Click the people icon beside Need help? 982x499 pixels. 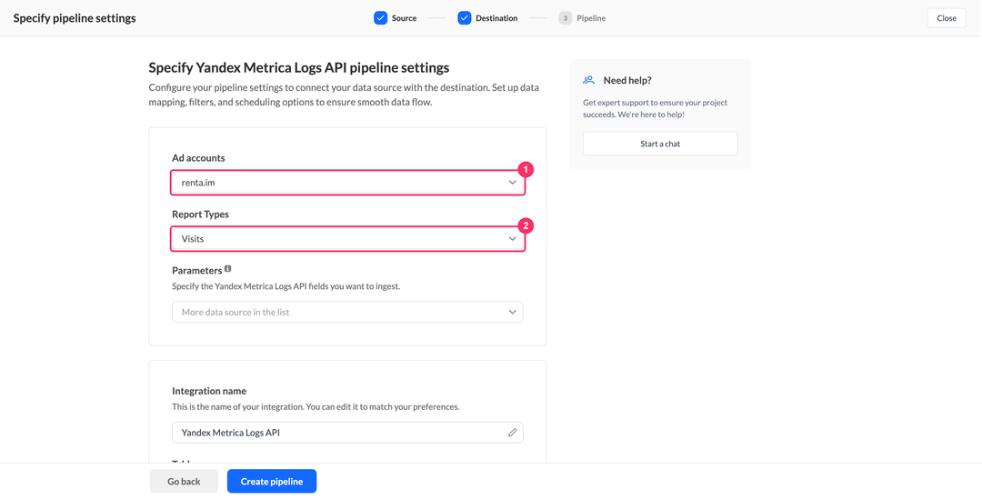(x=588, y=80)
